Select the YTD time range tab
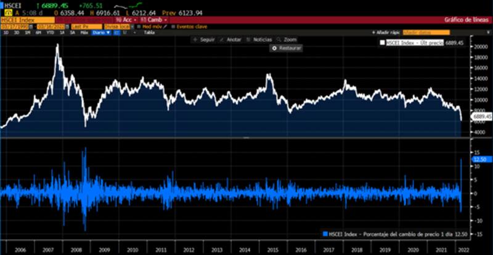 tap(51, 33)
